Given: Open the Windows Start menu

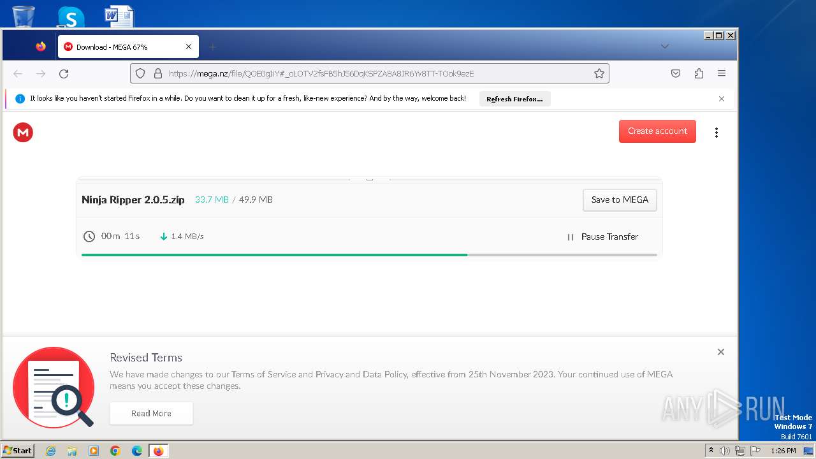Looking at the screenshot, I should tap(18, 450).
